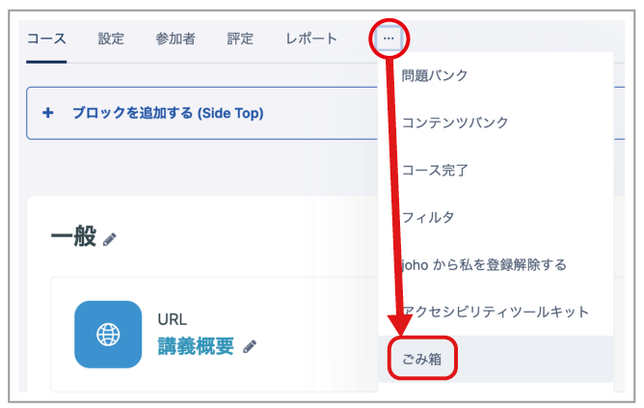Open the 講義概要 link
The width and height of the screenshot is (644, 408).
coord(196,346)
